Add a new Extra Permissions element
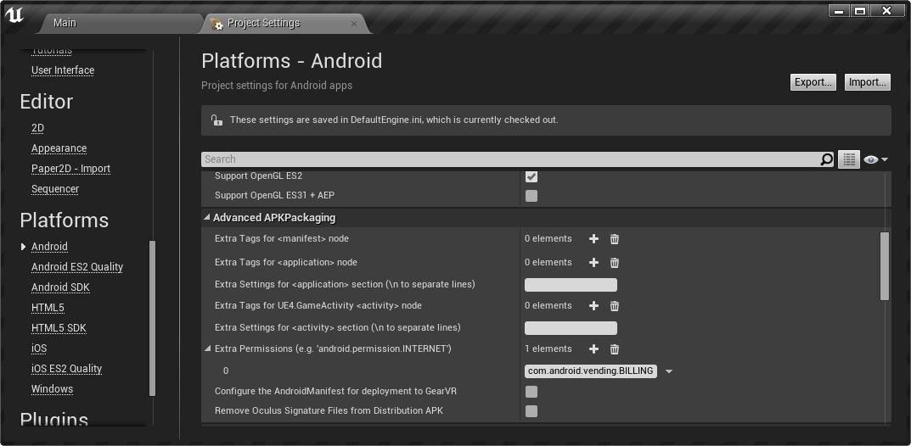The image size is (911, 446). pyautogui.click(x=593, y=349)
